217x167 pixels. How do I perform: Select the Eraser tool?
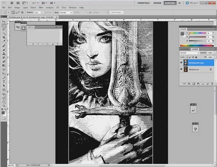[4, 61]
